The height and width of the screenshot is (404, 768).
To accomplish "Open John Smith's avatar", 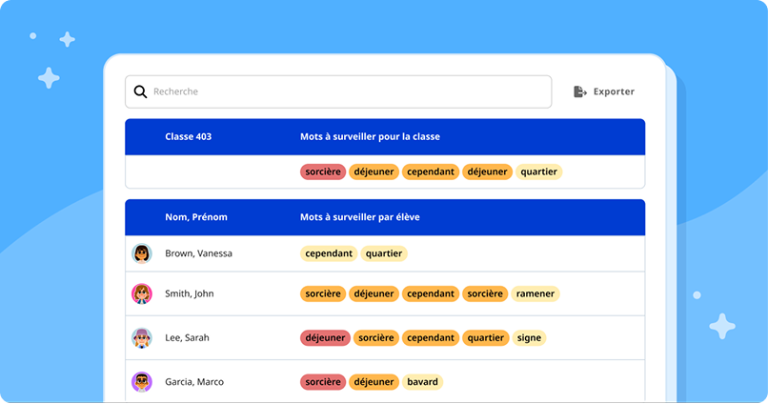I will (142, 293).
